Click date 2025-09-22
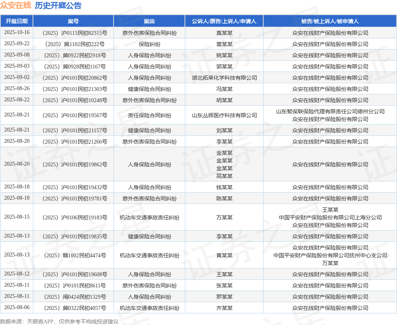 click(17, 43)
